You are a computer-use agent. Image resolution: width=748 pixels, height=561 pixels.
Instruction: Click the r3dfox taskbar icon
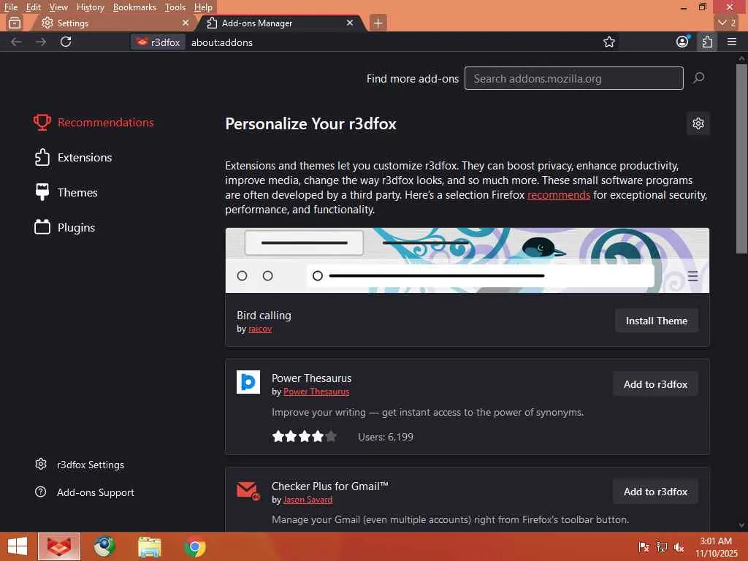59,546
